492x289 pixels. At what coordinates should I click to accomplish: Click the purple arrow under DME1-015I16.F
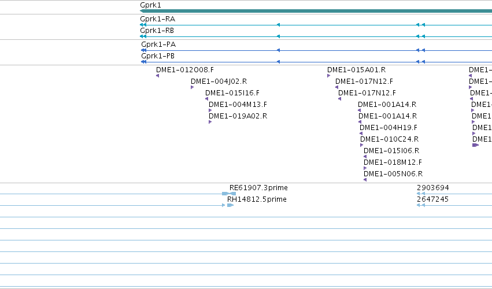coord(206,99)
